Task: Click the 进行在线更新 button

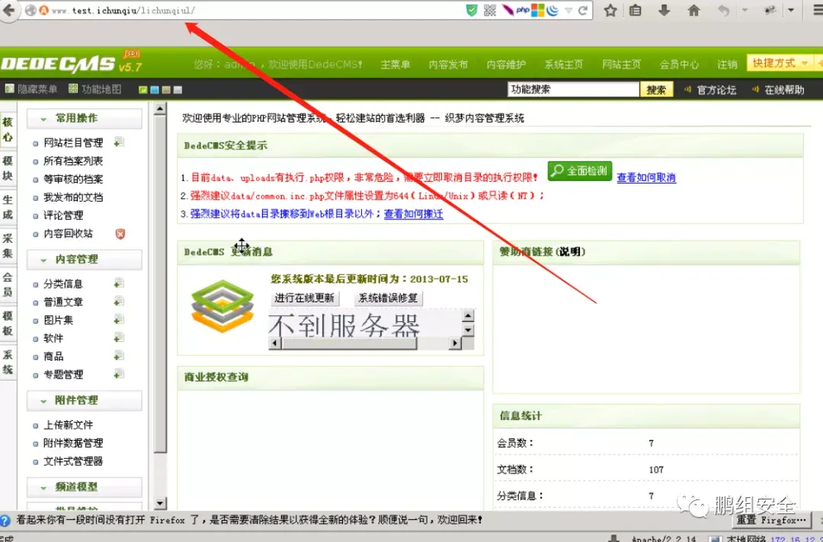Action: (304, 298)
